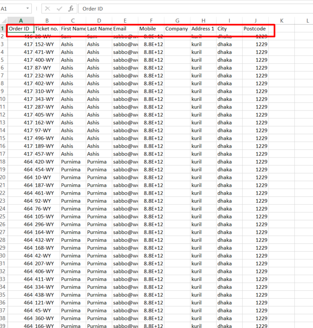
Task: Select ticket cell 360-WY
Action: tap(46, 318)
